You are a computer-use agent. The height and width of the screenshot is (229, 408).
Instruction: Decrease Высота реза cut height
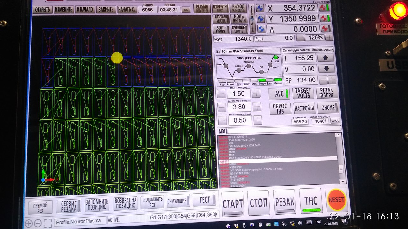(222, 94)
